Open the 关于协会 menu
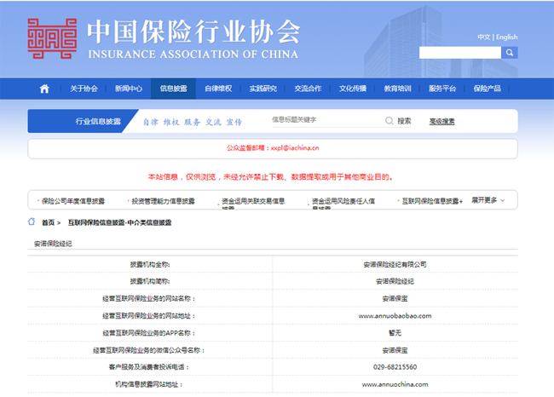Screen dimensions: 554x397 click(x=84, y=89)
